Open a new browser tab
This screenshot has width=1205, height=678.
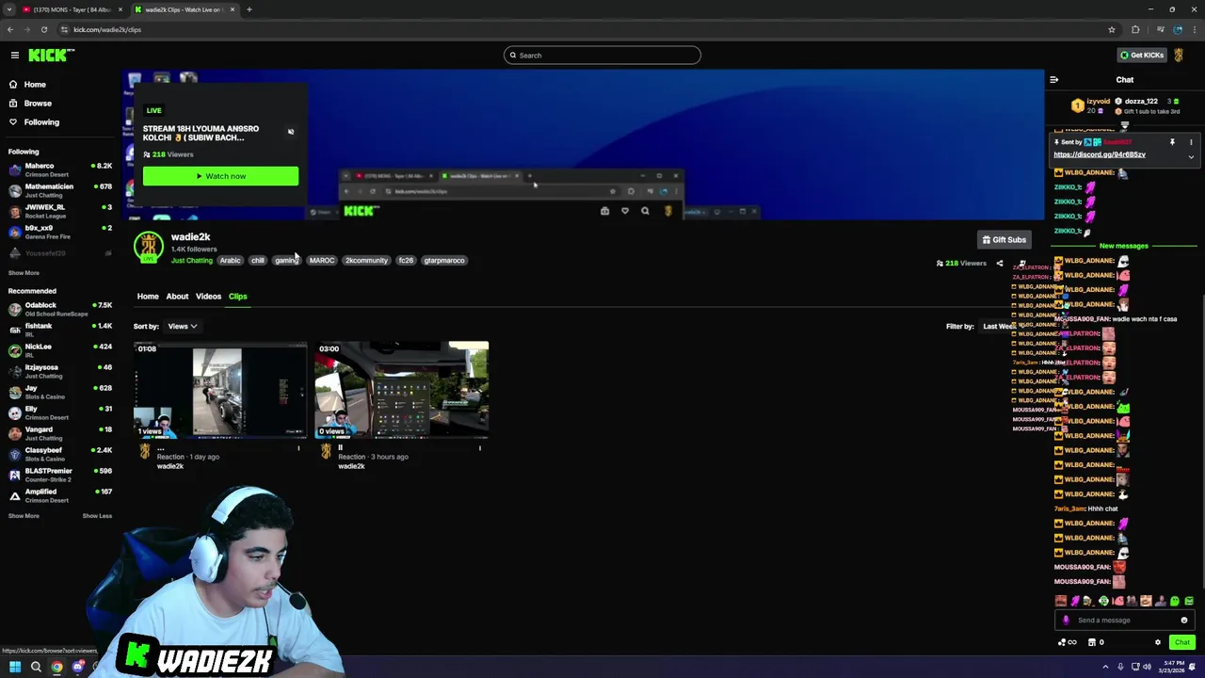[x=249, y=9]
